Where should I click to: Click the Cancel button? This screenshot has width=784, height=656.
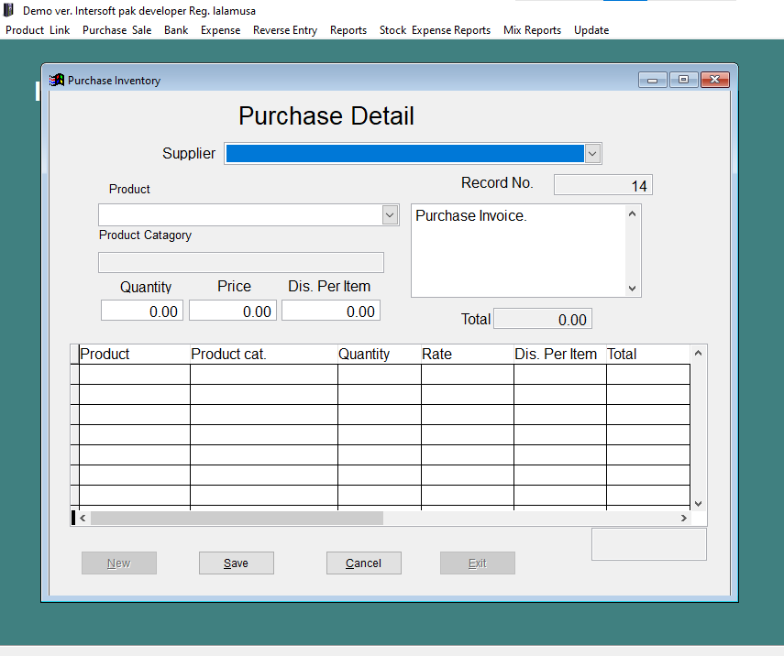coord(363,563)
